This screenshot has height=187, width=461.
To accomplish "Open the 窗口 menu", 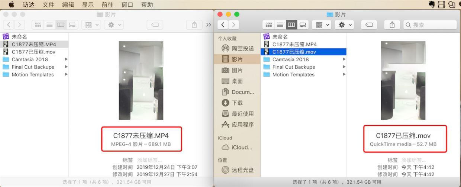I will [x=128, y=4].
